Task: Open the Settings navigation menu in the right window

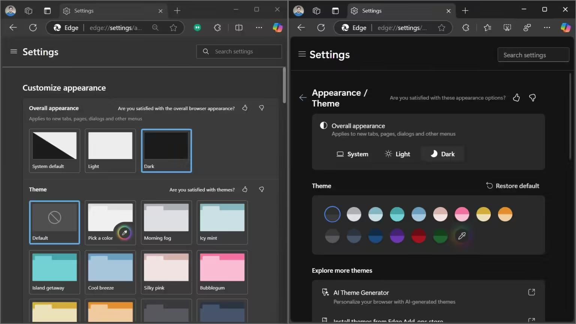Action: pos(302,54)
